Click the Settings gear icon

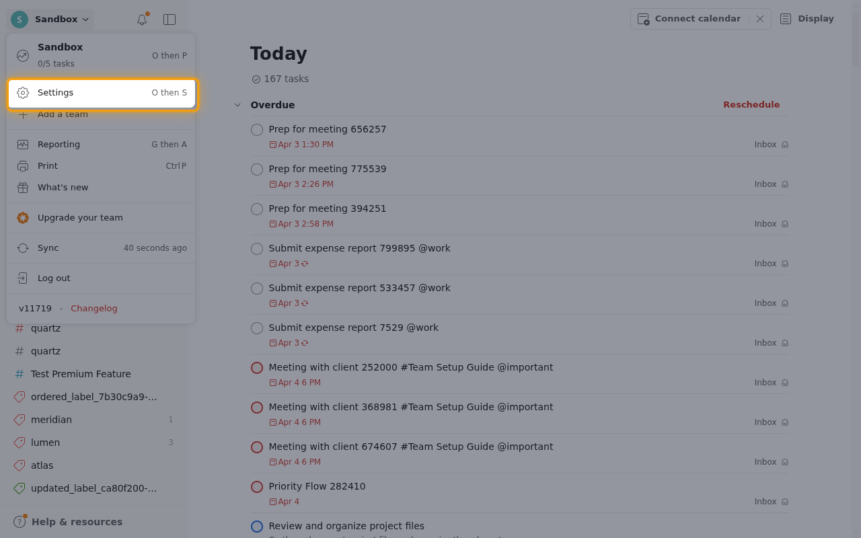click(x=23, y=93)
